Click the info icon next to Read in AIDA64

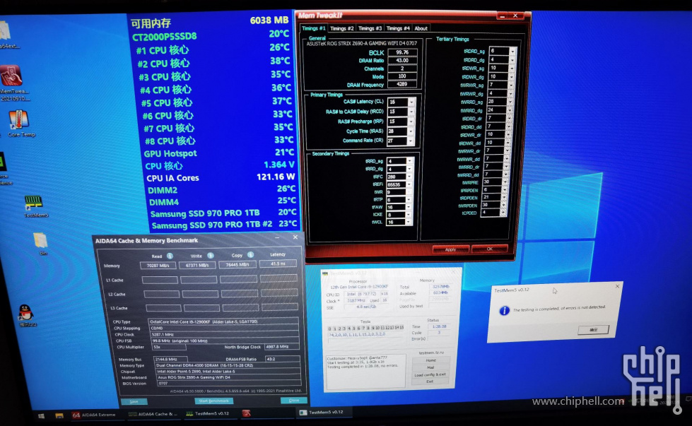pyautogui.click(x=170, y=256)
